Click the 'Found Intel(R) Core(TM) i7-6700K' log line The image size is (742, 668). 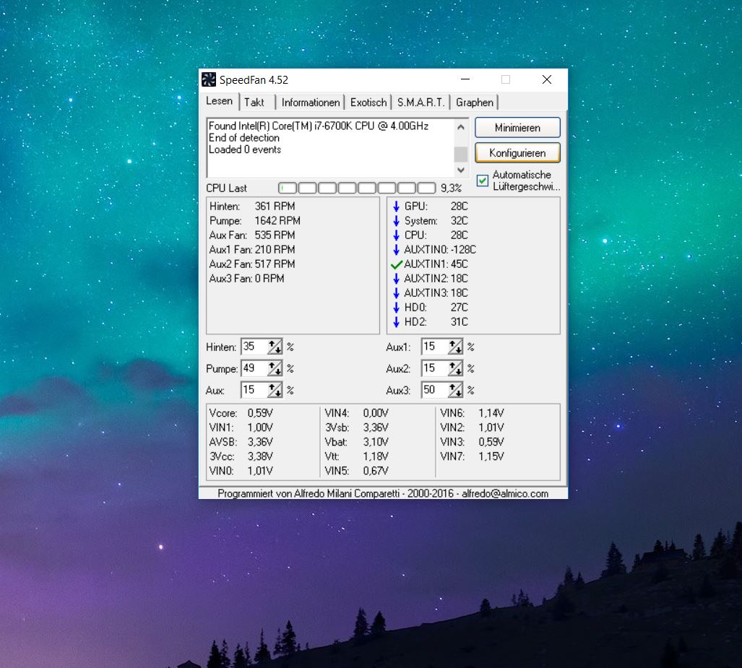(x=319, y=126)
